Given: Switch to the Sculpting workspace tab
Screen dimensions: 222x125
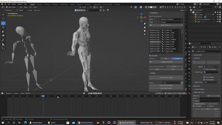Looking at the screenshot, I should click(x=47, y=5).
